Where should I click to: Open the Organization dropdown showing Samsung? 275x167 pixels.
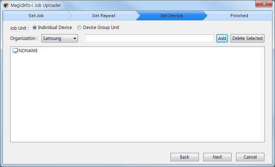click(60, 38)
